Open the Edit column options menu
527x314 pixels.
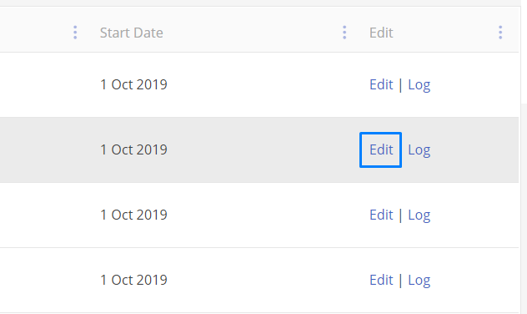(x=500, y=33)
